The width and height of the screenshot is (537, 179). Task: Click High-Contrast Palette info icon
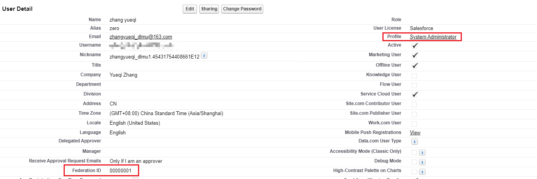(x=422, y=172)
